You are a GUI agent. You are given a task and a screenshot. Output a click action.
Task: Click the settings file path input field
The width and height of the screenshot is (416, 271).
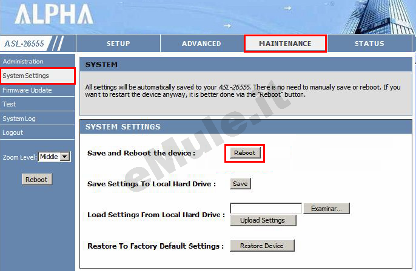click(x=266, y=208)
